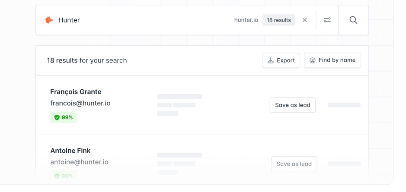406x192 pixels.
Task: Click the orange Hunter logo icon
Action: (x=49, y=20)
